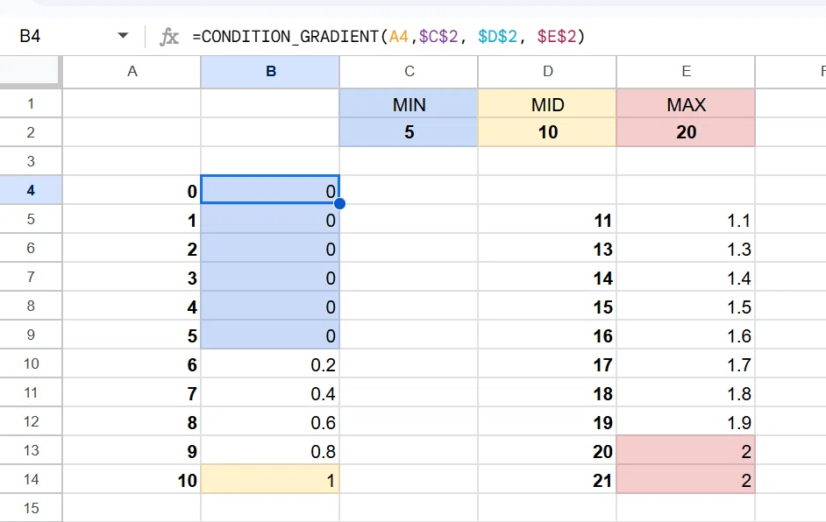Select column C header
This screenshot has width=826, height=522.
tap(409, 71)
